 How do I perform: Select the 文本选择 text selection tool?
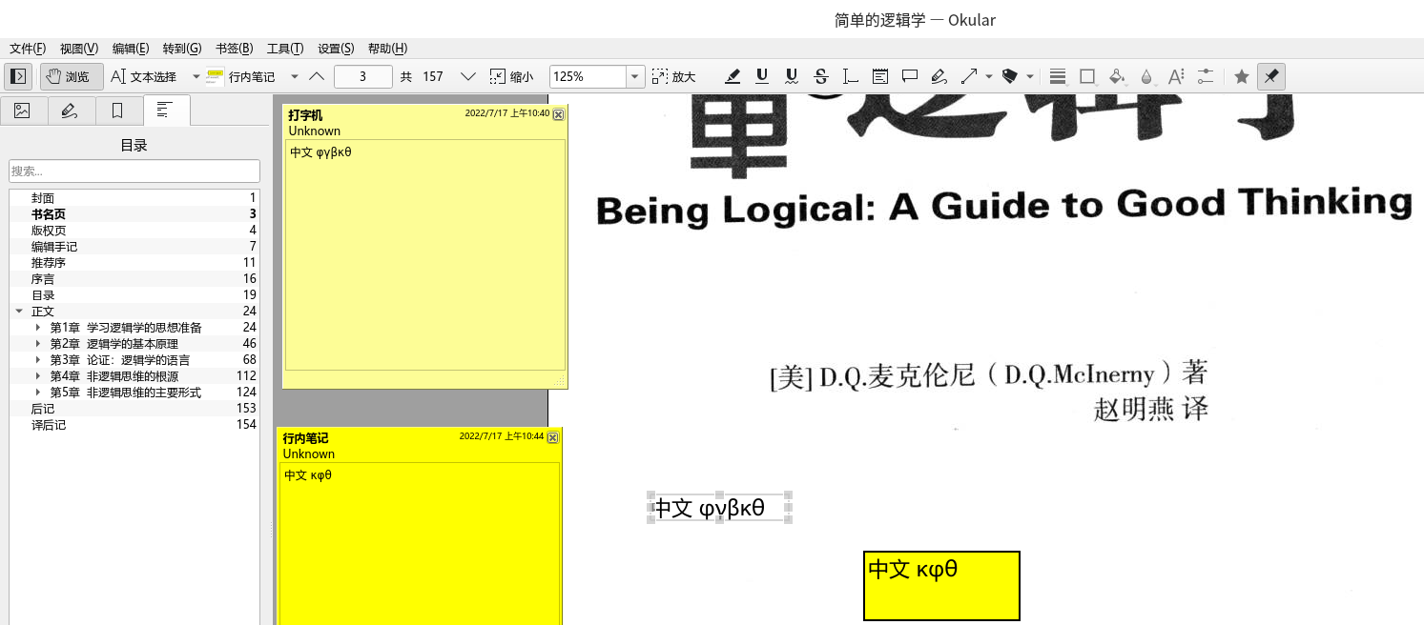point(144,76)
